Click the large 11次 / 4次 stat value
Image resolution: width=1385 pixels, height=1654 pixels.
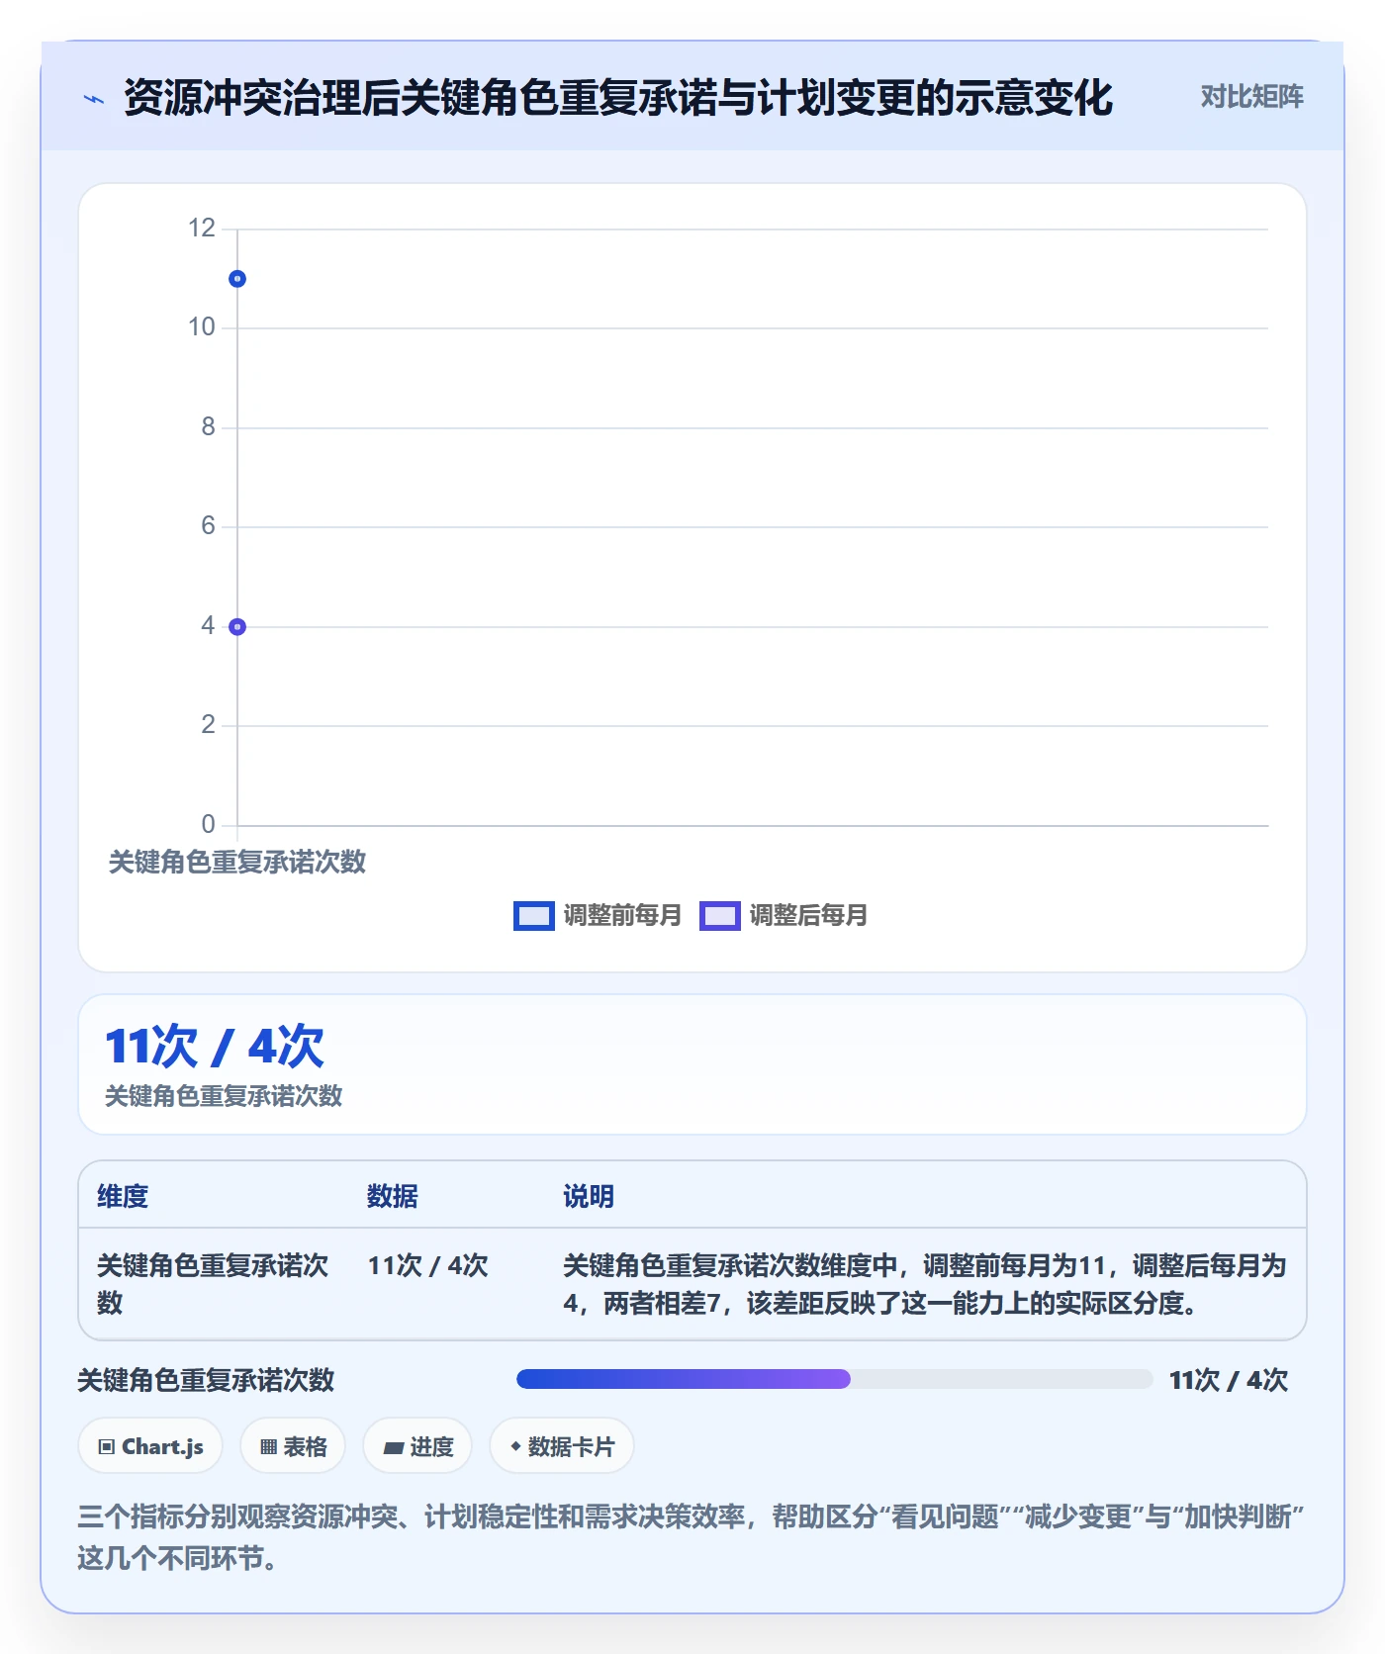pos(215,1047)
